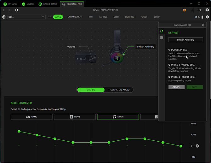Open the ENHANCEMENT section
This screenshot has height=163, width=211.
[x=75, y=17]
